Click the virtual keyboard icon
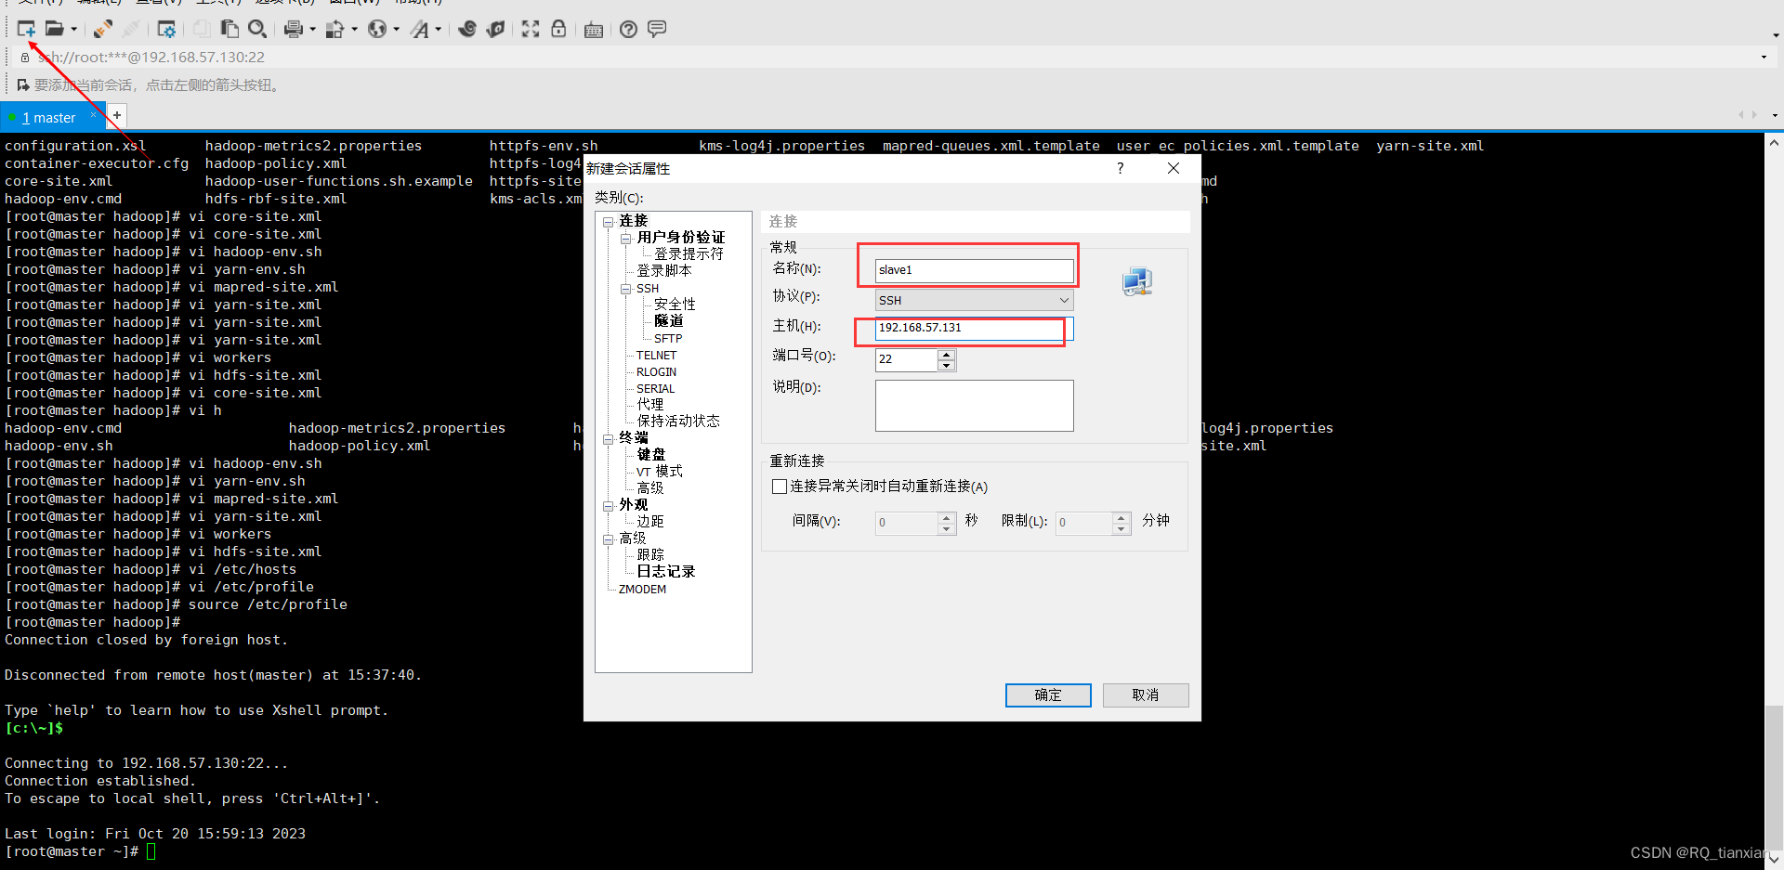This screenshot has height=870, width=1784. (594, 30)
